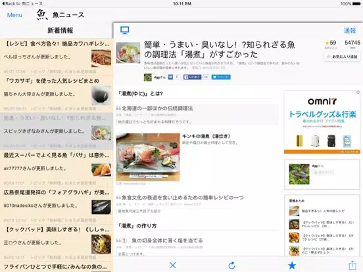
Task: Tap the fried fish thumbnail of バサ item
Action: click(x=101, y=170)
